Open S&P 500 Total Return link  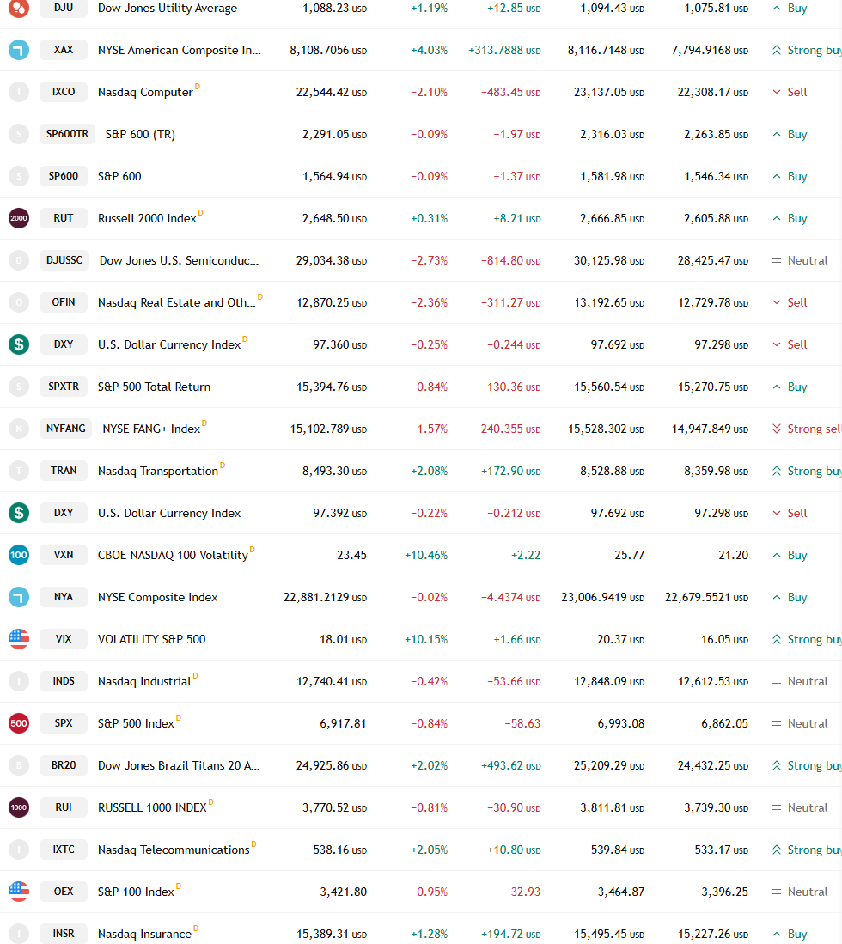[x=154, y=387]
